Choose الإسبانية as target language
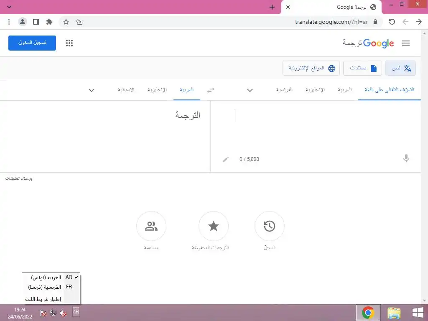428x321 pixels. click(126, 90)
